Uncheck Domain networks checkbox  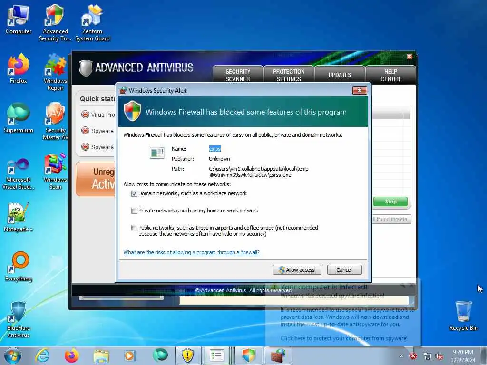tap(134, 194)
